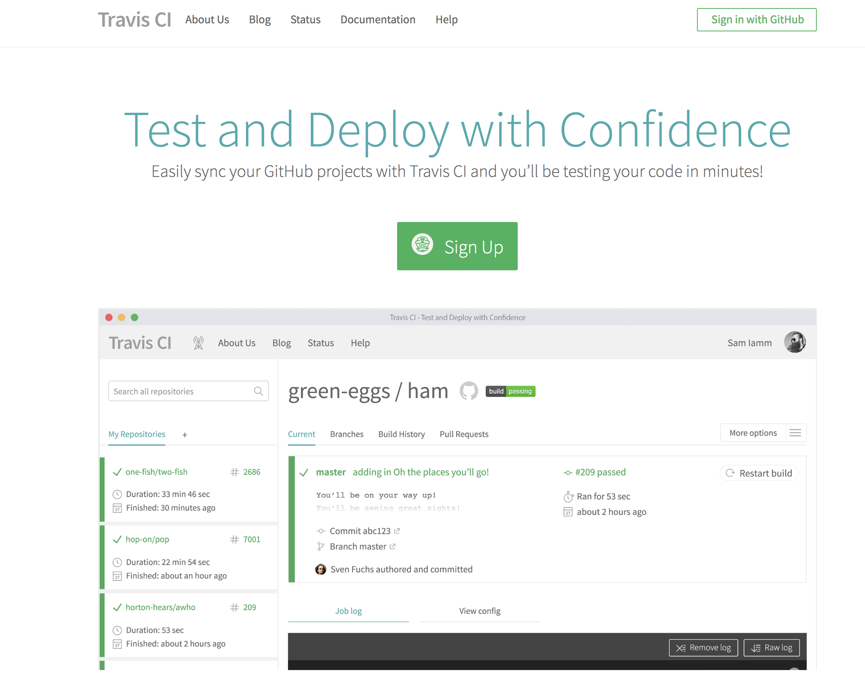Click Sven Fuchs author avatar

tap(320, 569)
